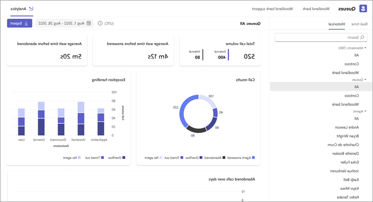Select agent Keiko Tanaka
373x202 pixels.
tap(348, 197)
